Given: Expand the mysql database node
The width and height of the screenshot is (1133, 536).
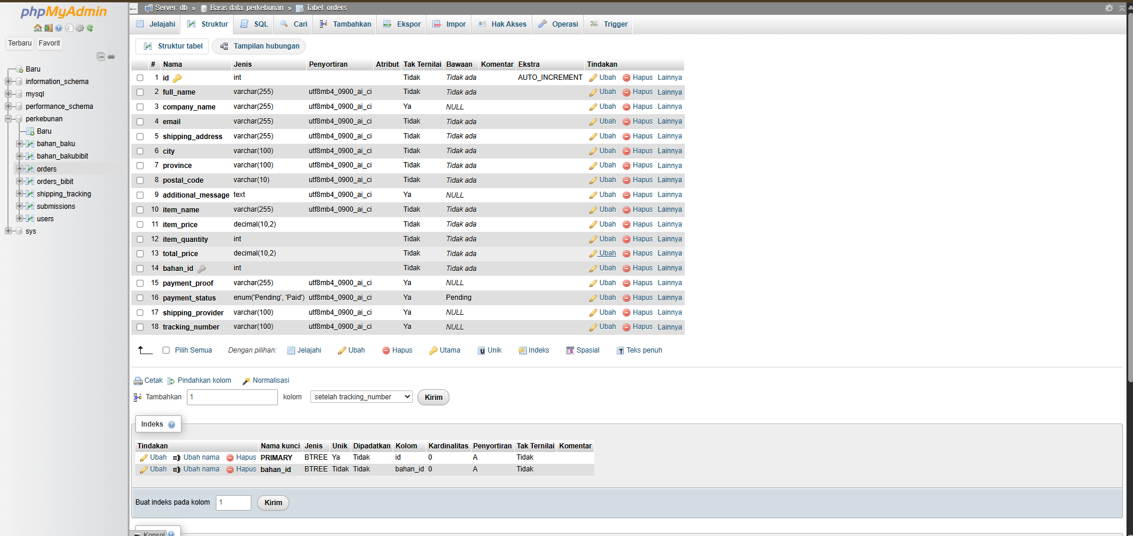Looking at the screenshot, I should click(8, 94).
